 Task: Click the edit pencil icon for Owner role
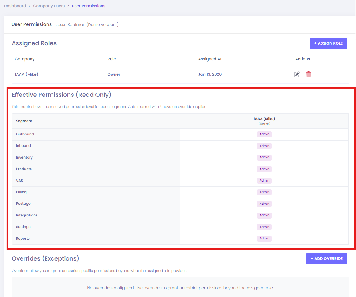click(297, 74)
